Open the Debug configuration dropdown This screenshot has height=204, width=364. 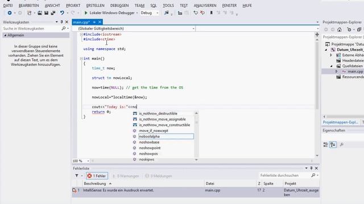click(x=157, y=13)
